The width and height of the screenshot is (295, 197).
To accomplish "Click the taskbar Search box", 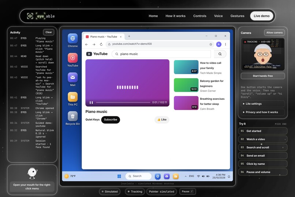I will (x=138, y=176).
